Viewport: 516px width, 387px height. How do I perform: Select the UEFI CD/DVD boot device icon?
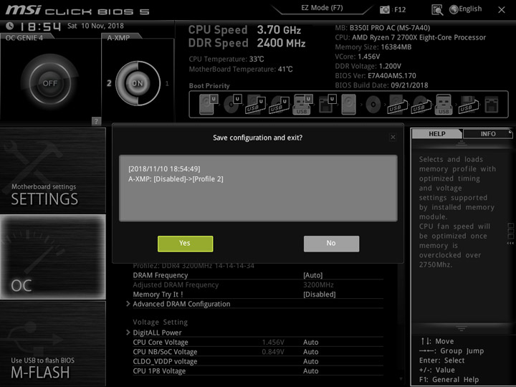pos(232,105)
